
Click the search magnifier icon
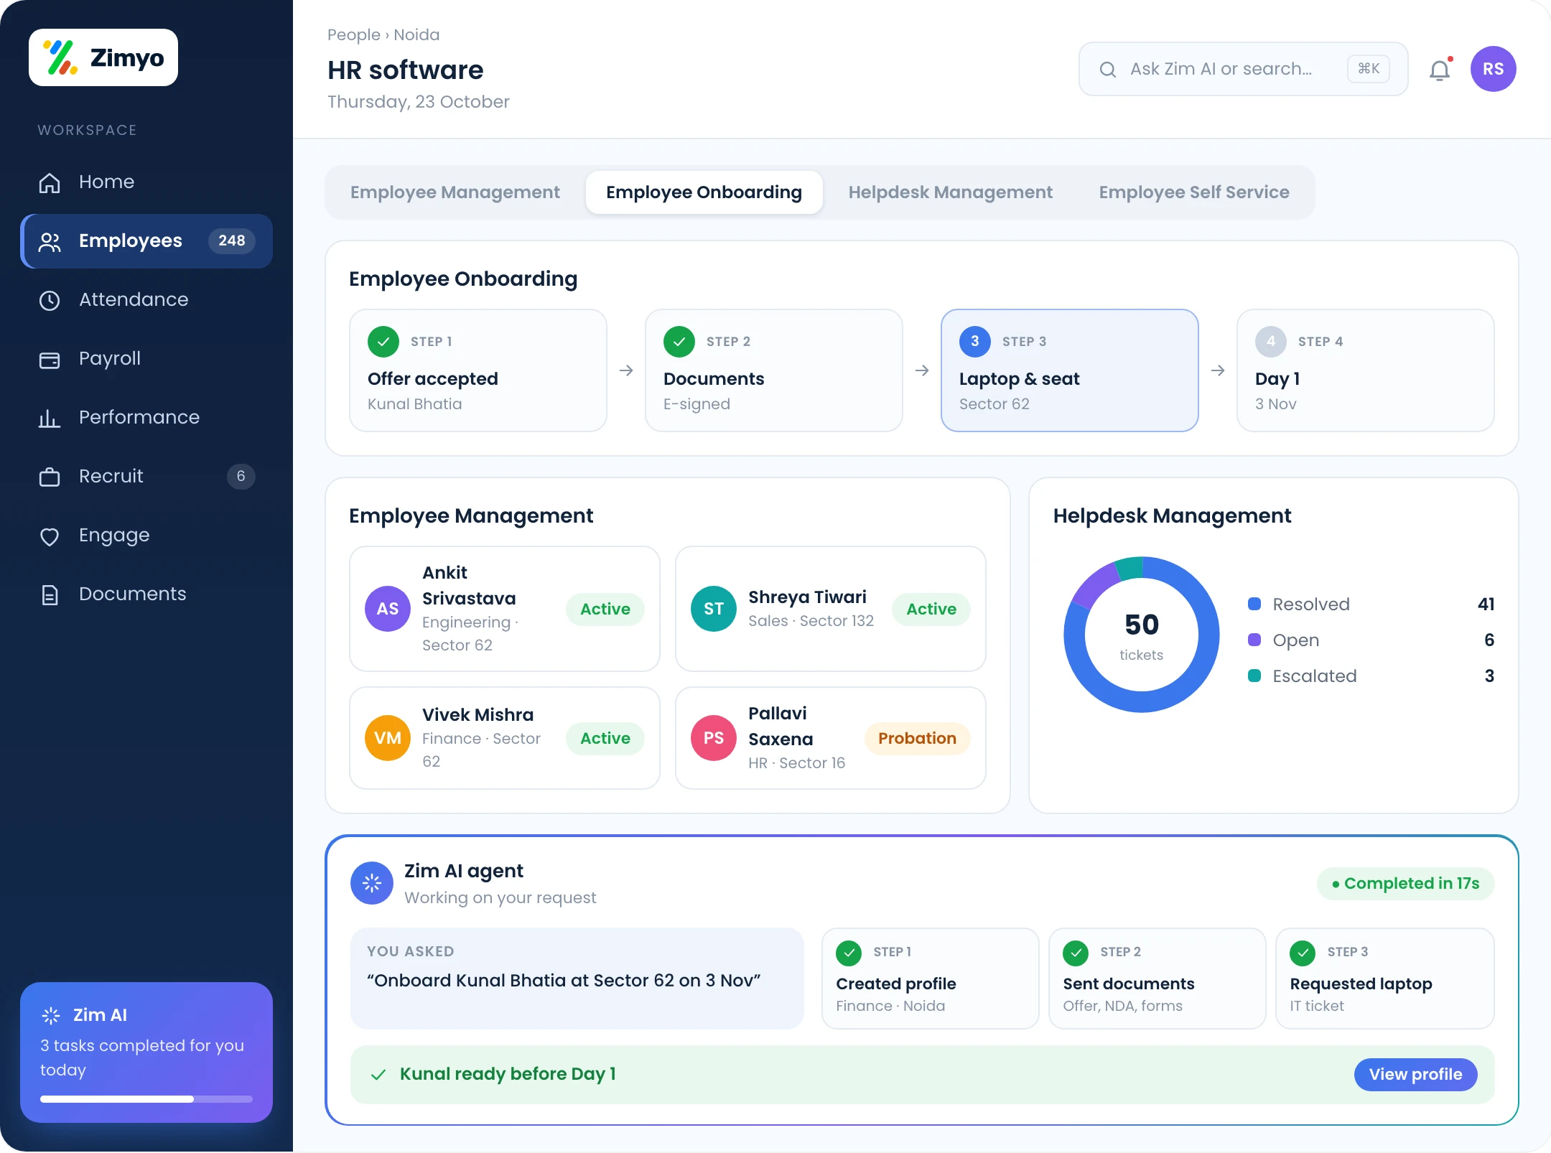click(x=1107, y=69)
